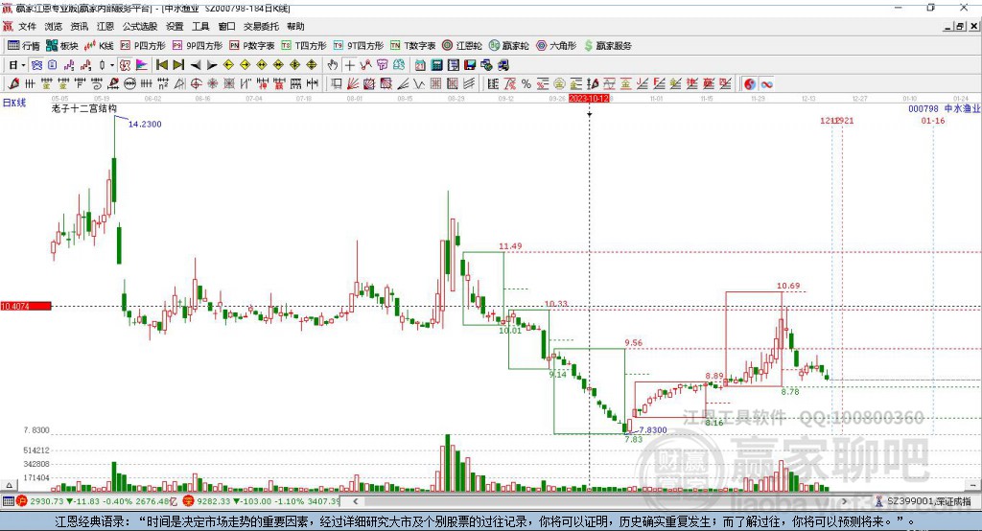The height and width of the screenshot is (531, 982).
Task: Click the bottom scrollbar left arrow
Action: (355, 501)
